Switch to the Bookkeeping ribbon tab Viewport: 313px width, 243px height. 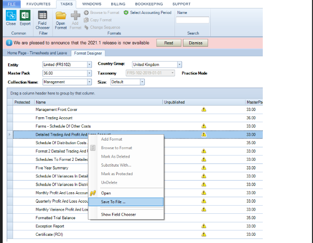pyautogui.click(x=148, y=4)
